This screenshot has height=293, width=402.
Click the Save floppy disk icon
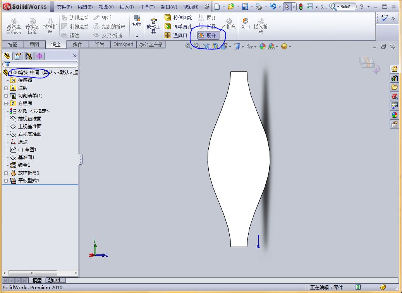(x=246, y=7)
